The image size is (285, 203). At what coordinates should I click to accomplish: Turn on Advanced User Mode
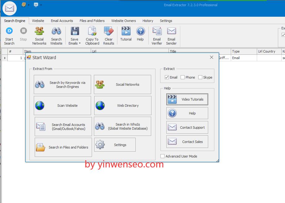[162, 156]
